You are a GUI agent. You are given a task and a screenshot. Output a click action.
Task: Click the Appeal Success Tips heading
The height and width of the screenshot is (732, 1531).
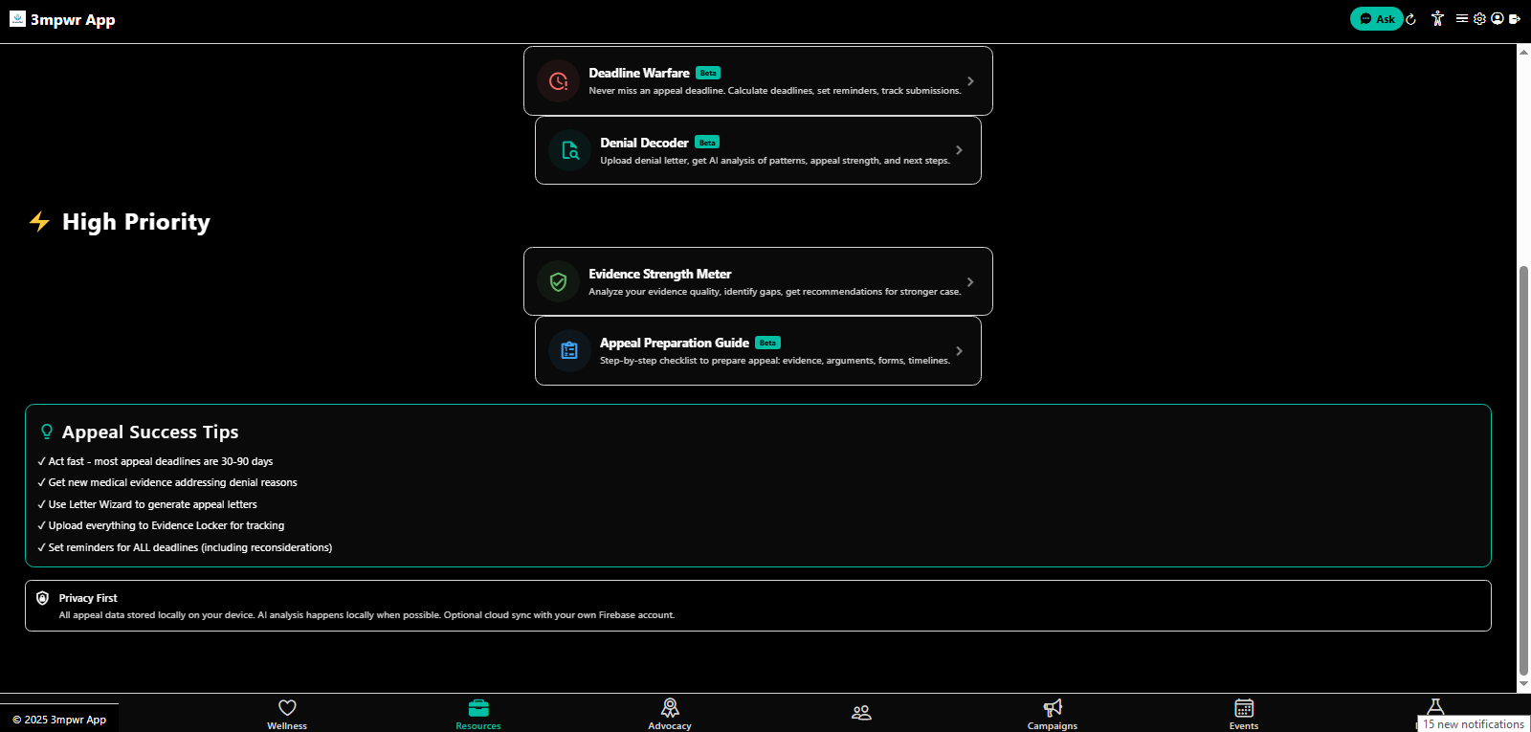click(x=150, y=433)
